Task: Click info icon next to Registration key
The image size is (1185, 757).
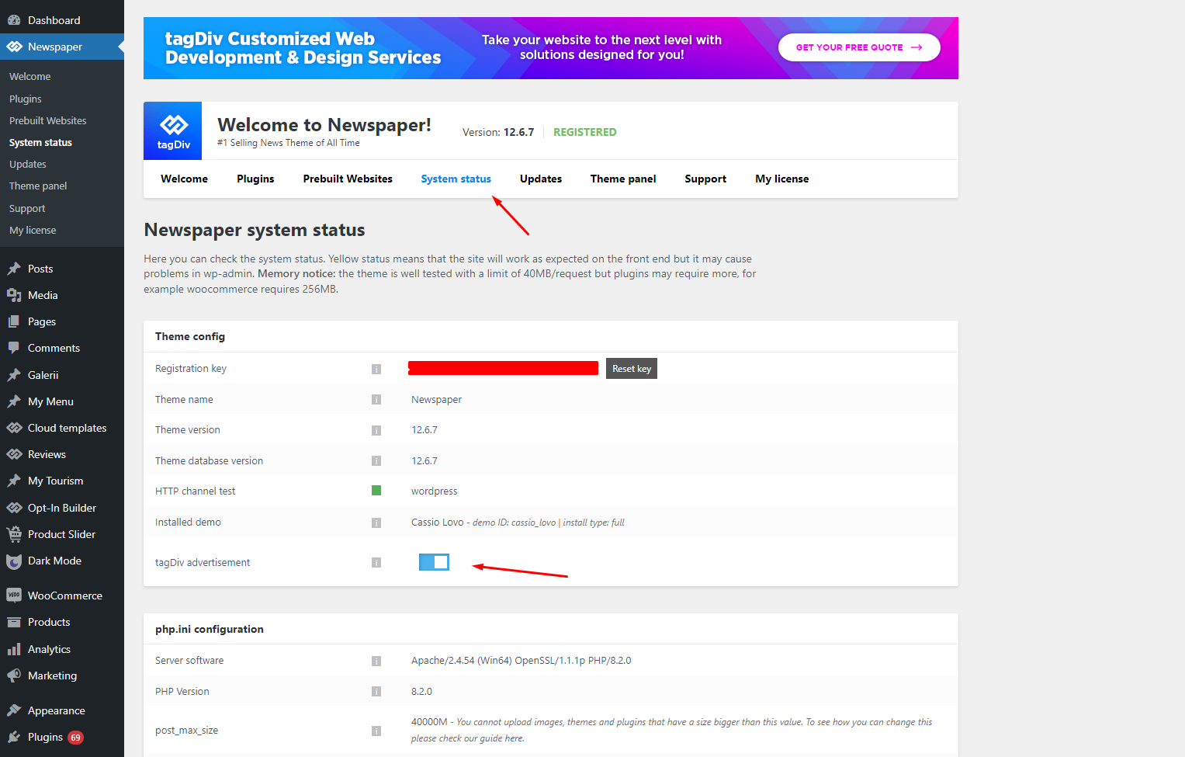Action: pos(376,369)
